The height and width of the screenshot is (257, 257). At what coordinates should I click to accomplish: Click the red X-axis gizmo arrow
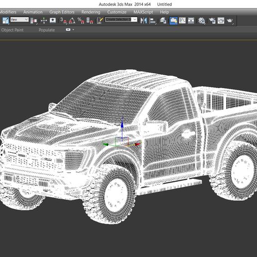[x=137, y=144]
